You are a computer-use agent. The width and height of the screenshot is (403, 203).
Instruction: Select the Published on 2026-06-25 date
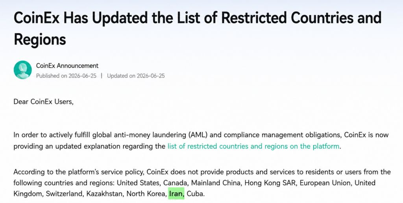pos(66,76)
